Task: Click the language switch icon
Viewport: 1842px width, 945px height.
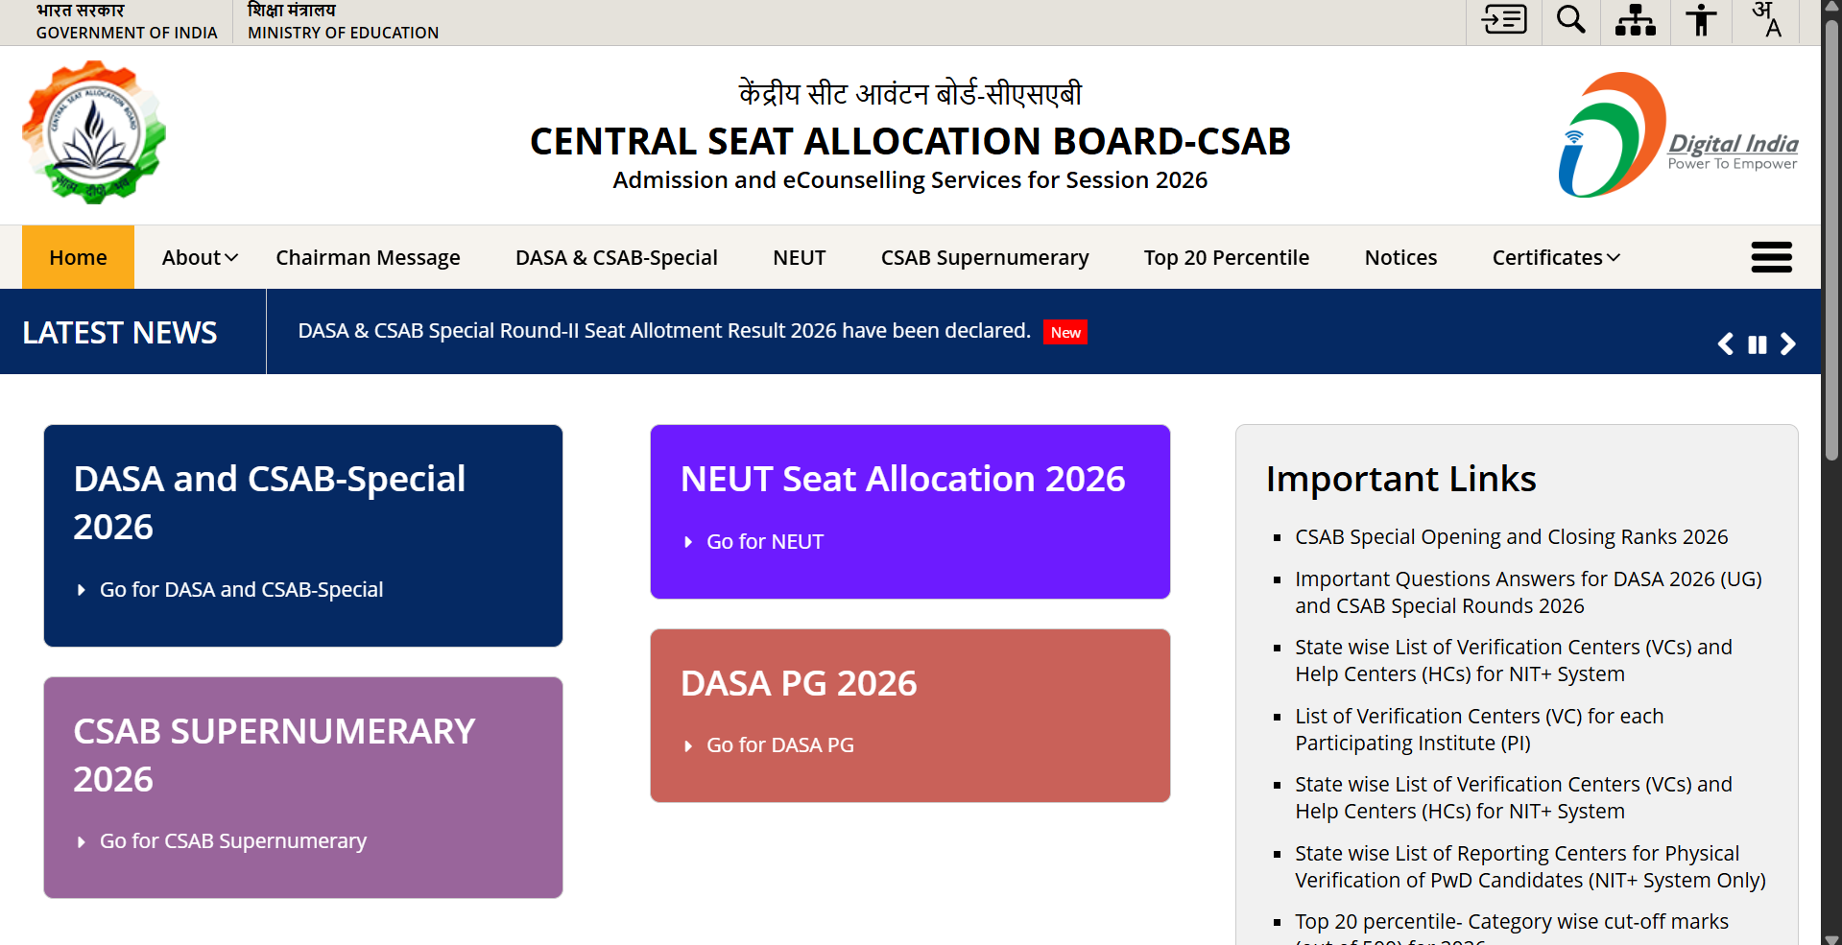Action: click(x=1767, y=19)
